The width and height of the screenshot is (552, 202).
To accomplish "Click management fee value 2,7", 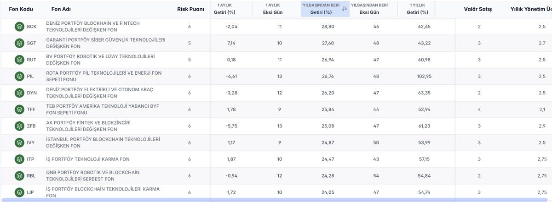I will pyautogui.click(x=542, y=43).
